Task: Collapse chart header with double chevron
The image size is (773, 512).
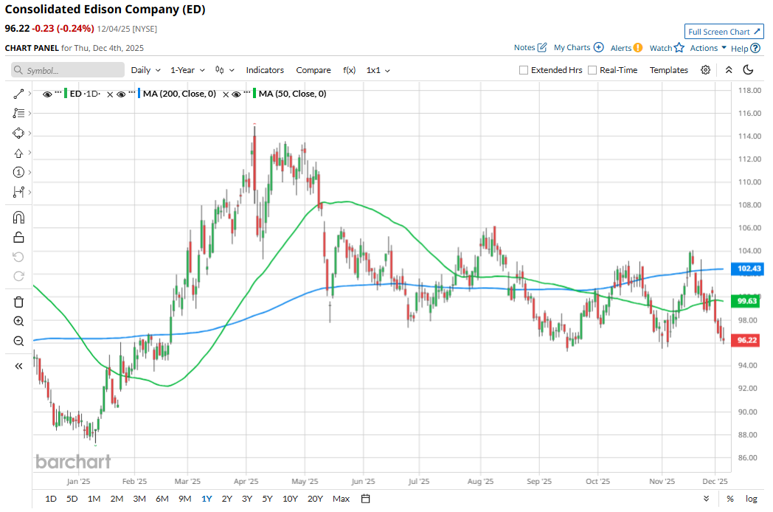Action: [729, 70]
